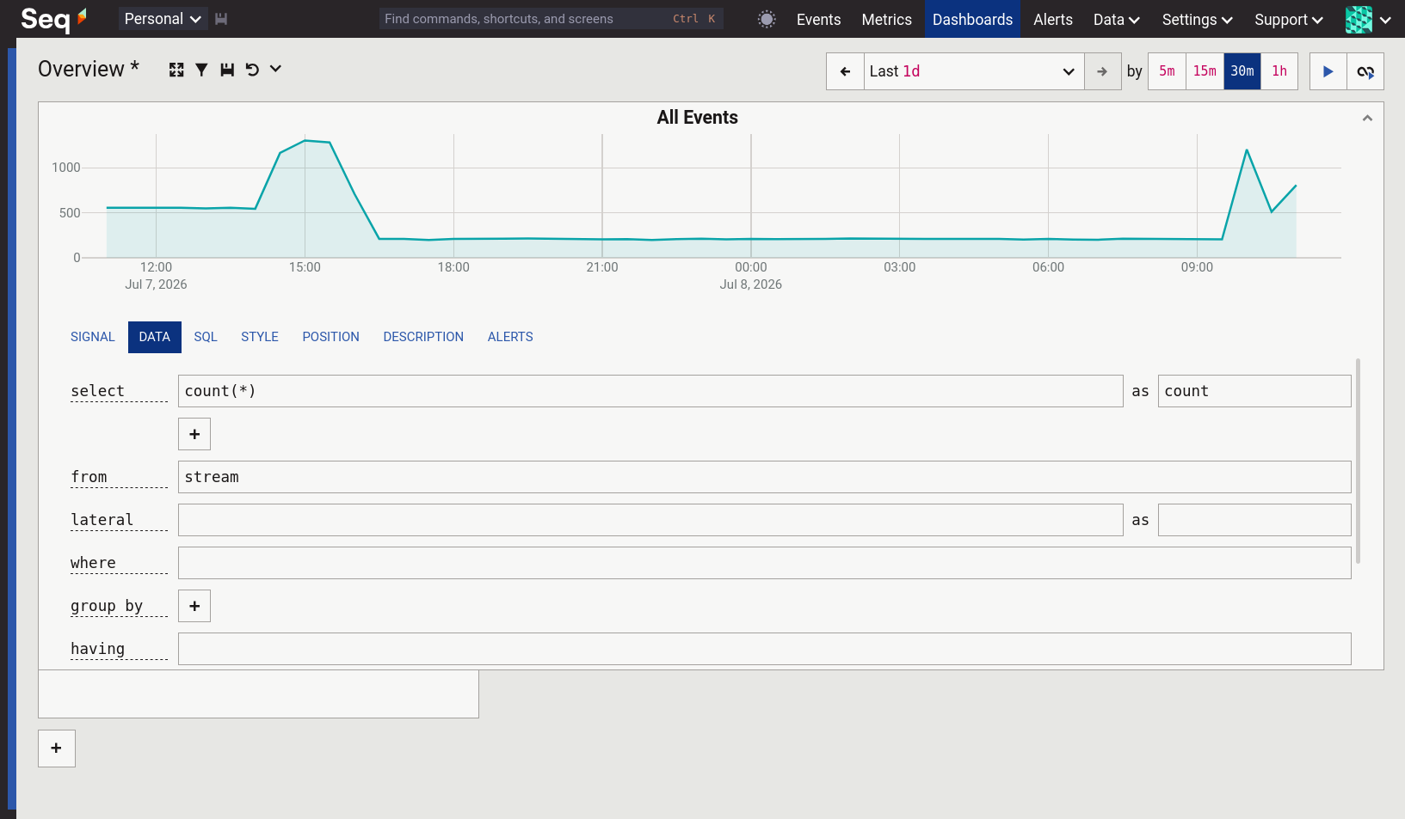The width and height of the screenshot is (1405, 819).
Task: Step the time range forward
Action: click(1102, 71)
